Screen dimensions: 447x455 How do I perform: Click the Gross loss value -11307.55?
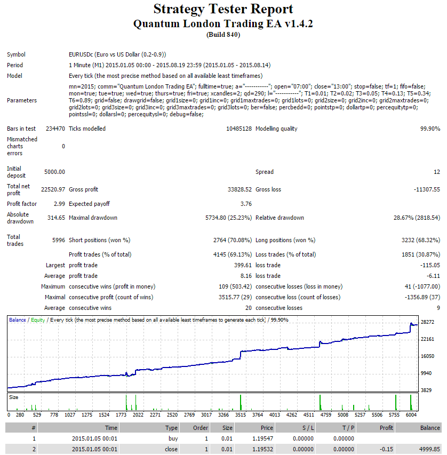(x=427, y=189)
